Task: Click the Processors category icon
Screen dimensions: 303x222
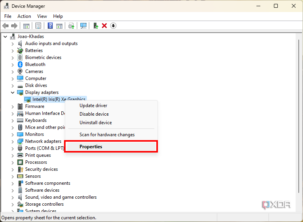Action: 20,162
